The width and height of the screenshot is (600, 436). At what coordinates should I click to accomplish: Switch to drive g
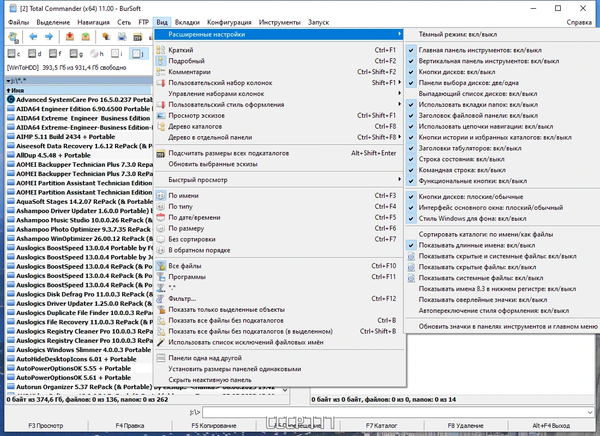tap(76, 54)
